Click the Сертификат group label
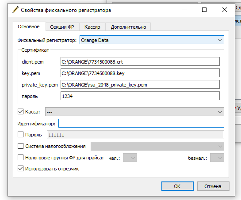The width and height of the screenshot is (241, 200). pyautogui.click(x=35, y=50)
